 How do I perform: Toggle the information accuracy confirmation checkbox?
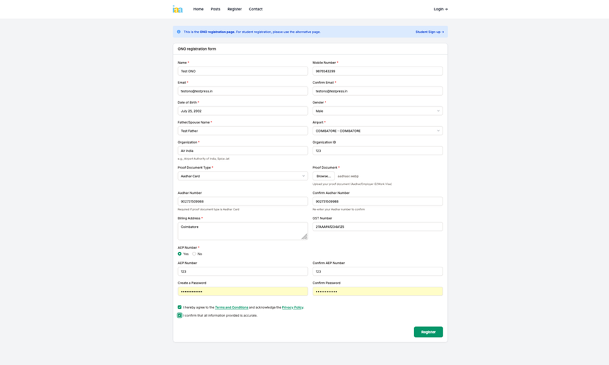pyautogui.click(x=179, y=315)
